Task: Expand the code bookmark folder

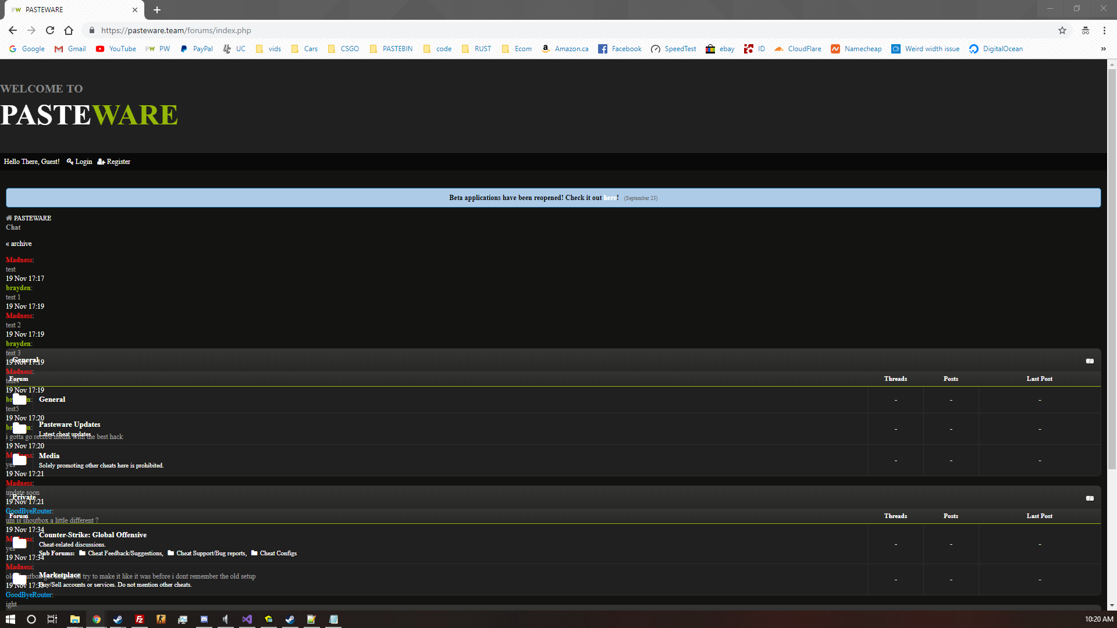Action: (x=437, y=49)
